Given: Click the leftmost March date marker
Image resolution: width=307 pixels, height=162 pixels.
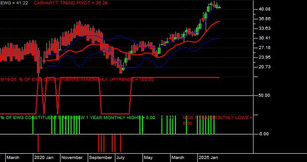Looking at the screenshot, I should [13, 158].
